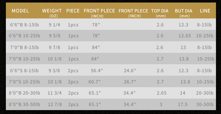Click model 6'6"S 8-15lb cell

(x=24, y=70)
